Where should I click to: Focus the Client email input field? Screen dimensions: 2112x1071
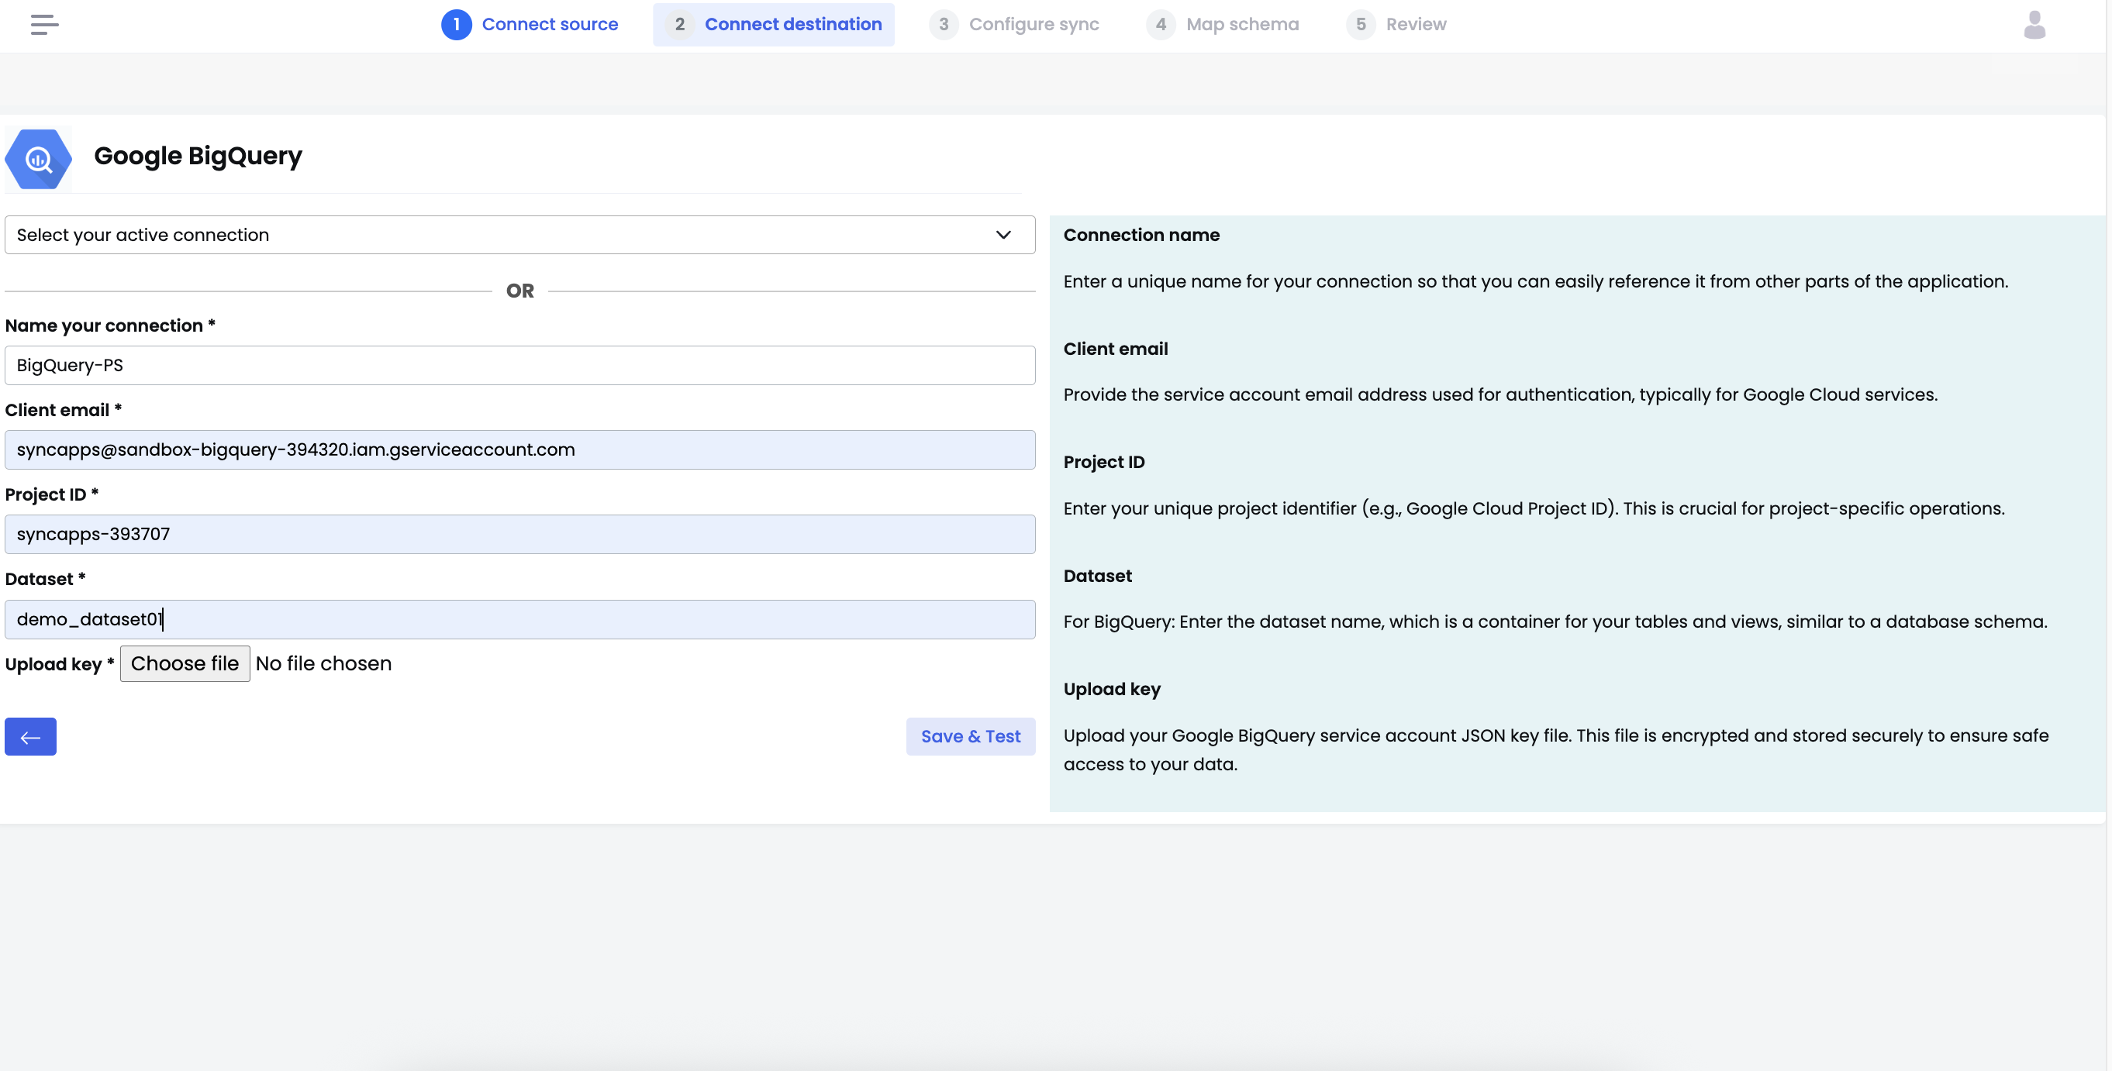pos(519,450)
